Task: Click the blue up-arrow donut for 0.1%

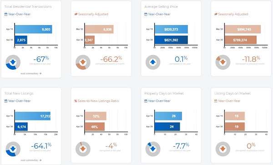Action: coord(153,62)
